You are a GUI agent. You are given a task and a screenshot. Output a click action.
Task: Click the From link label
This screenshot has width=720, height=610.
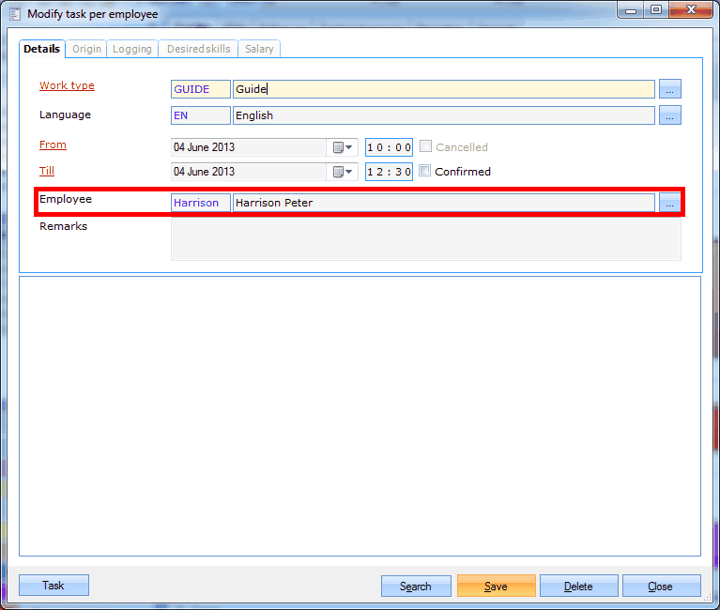click(53, 145)
